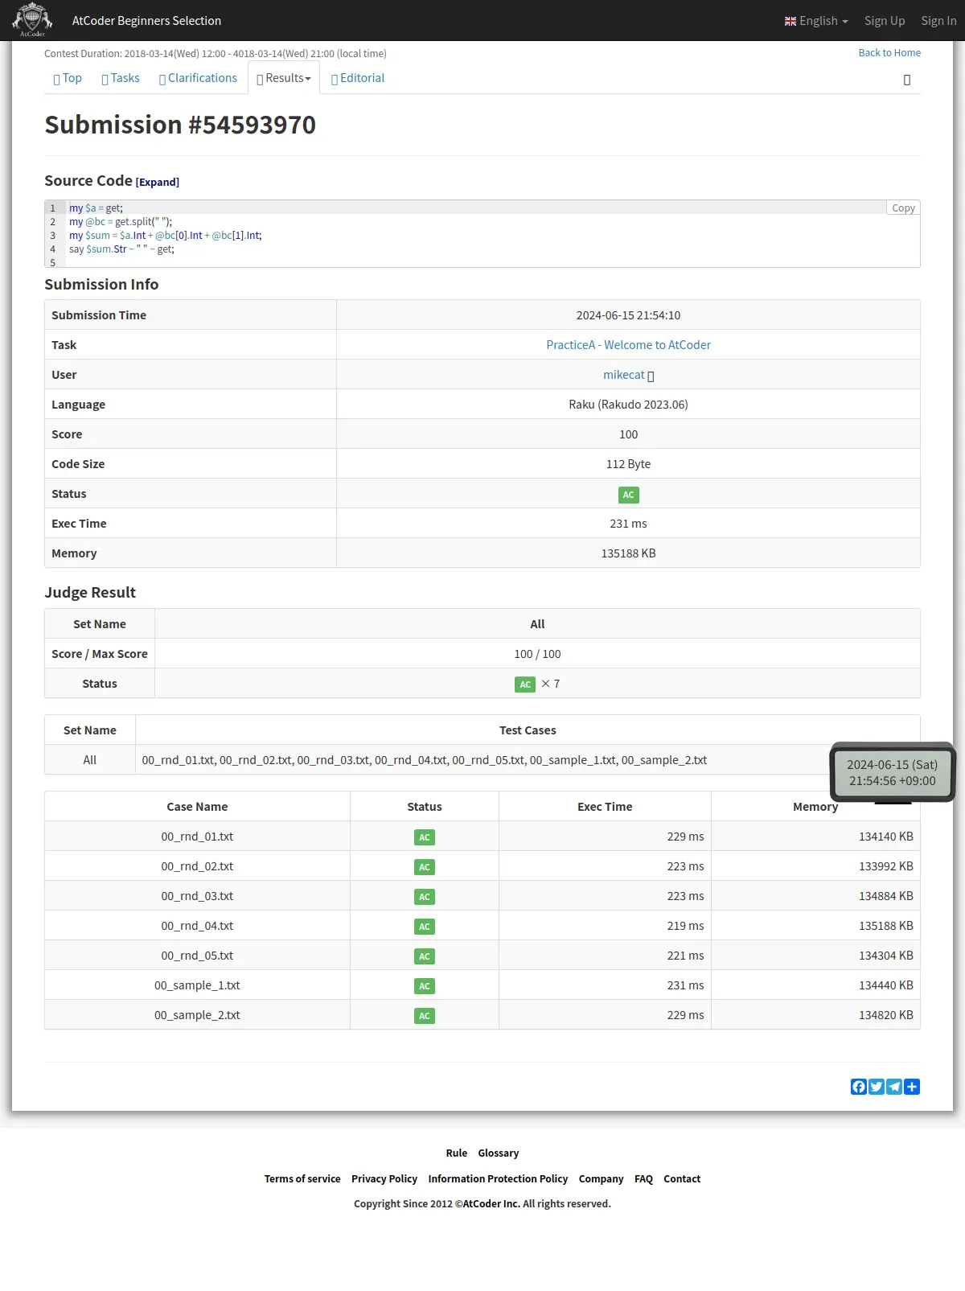
Task: Click the small icon at right of tab bar
Action: 907,80
